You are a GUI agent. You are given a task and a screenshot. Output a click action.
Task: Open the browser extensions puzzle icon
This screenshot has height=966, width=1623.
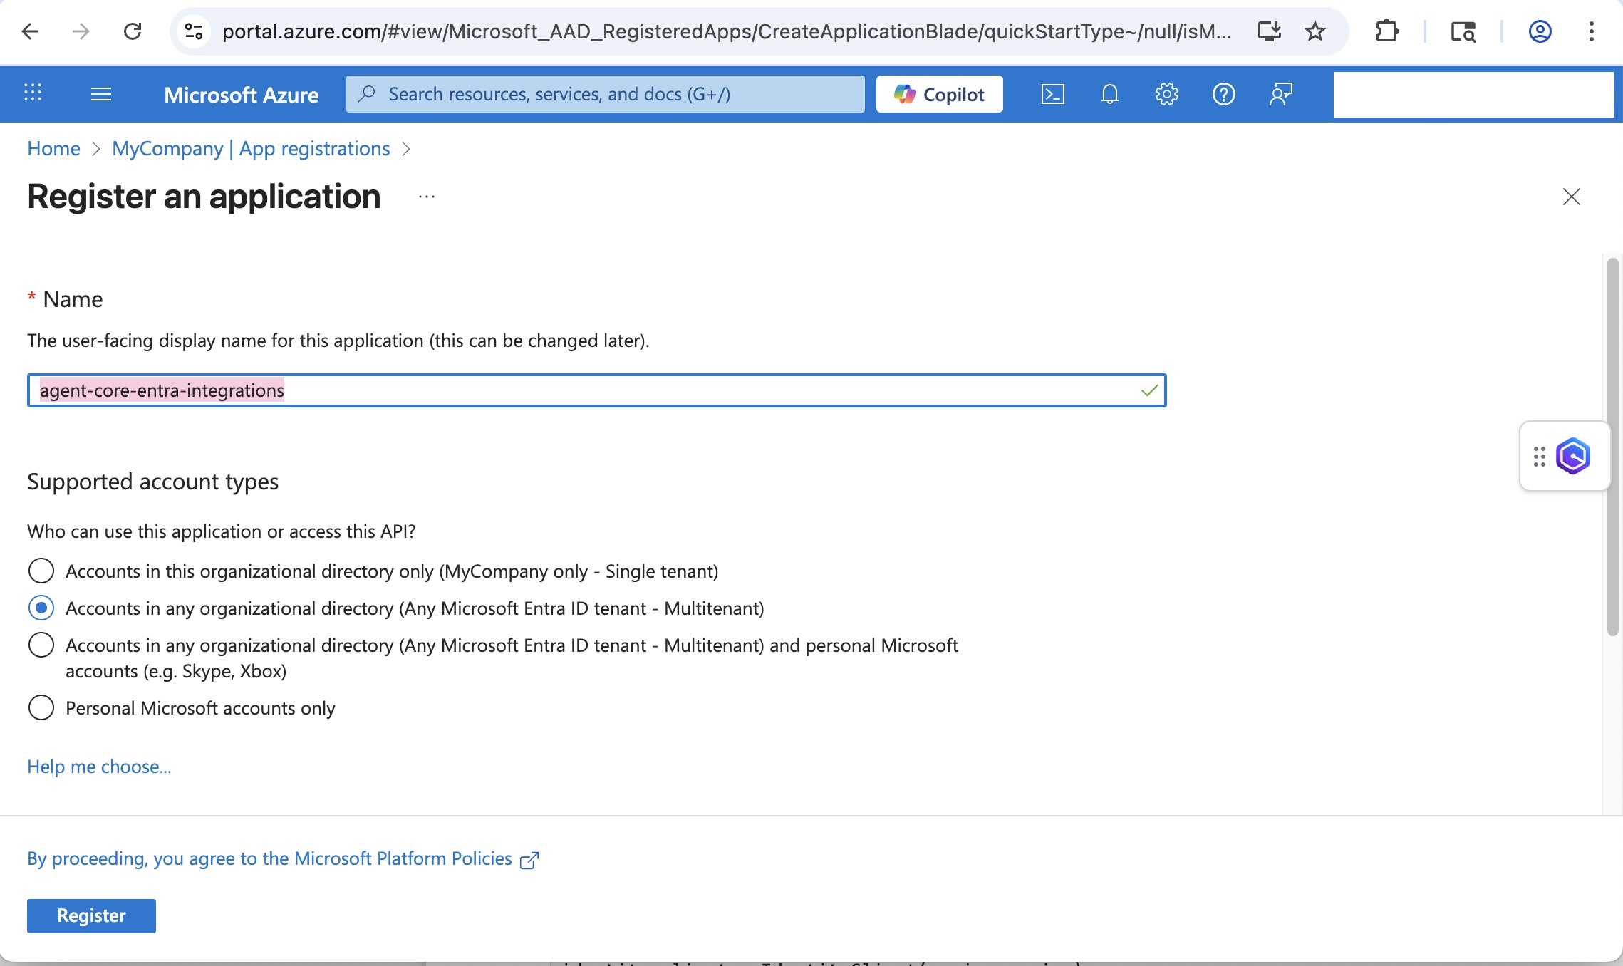click(x=1386, y=31)
